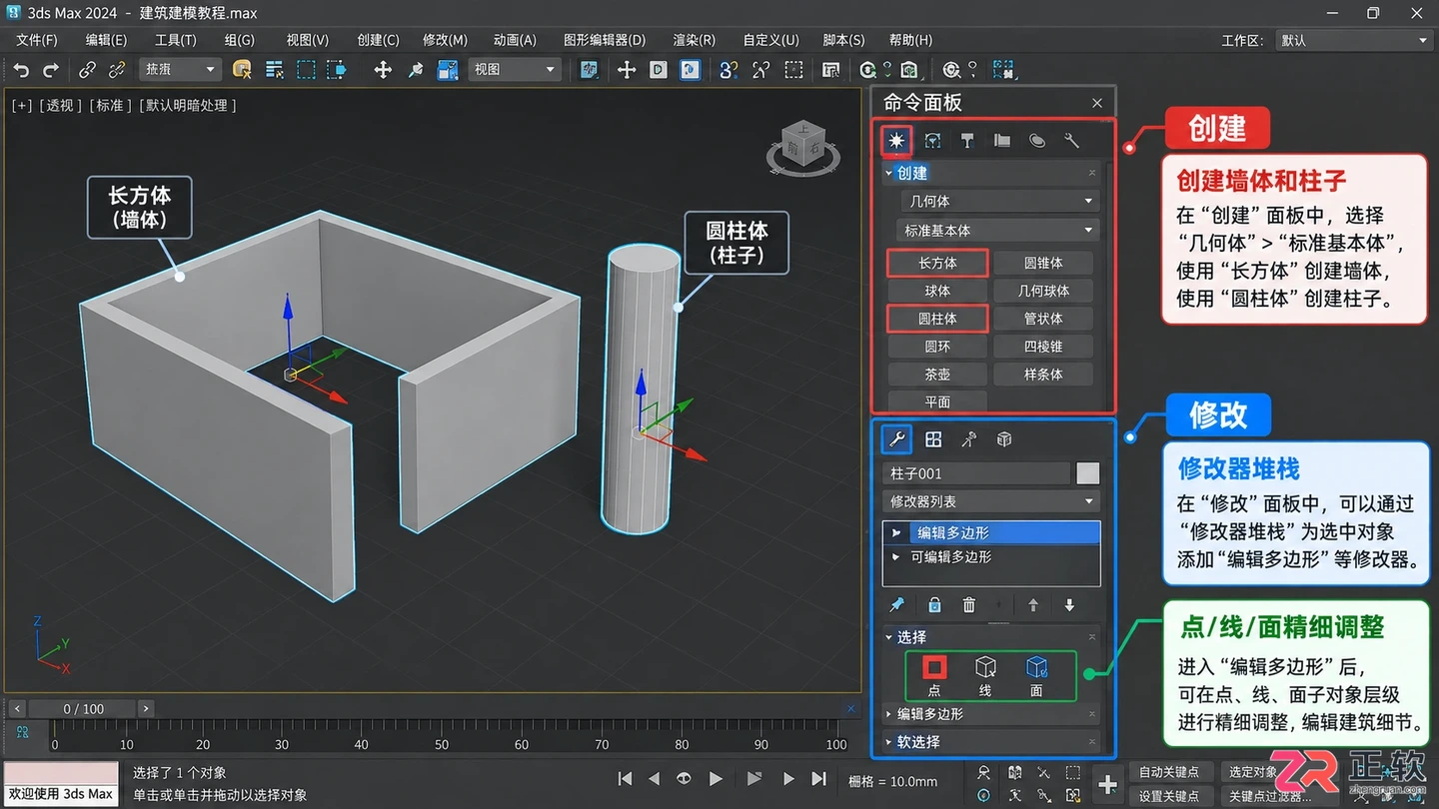Toggle the key mode eye icon in playback controls

point(685,779)
